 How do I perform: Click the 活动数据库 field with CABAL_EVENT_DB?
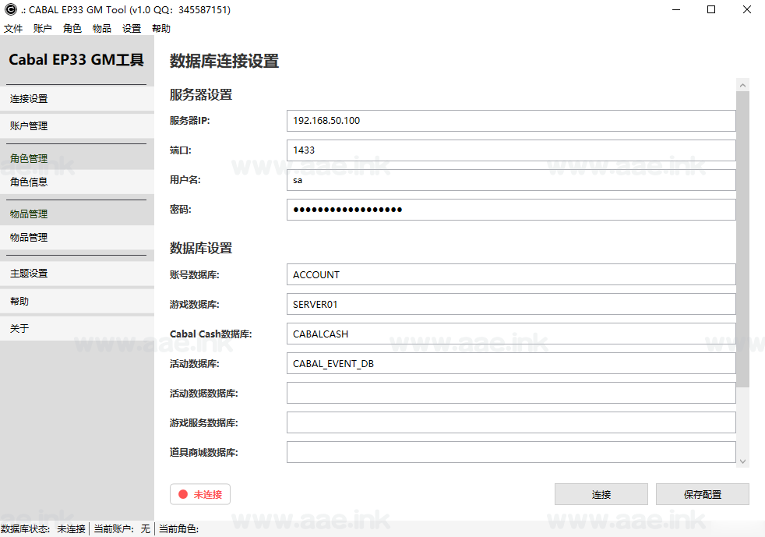click(511, 363)
